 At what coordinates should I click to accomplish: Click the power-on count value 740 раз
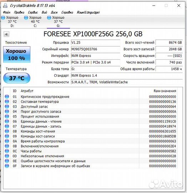point(169,63)
